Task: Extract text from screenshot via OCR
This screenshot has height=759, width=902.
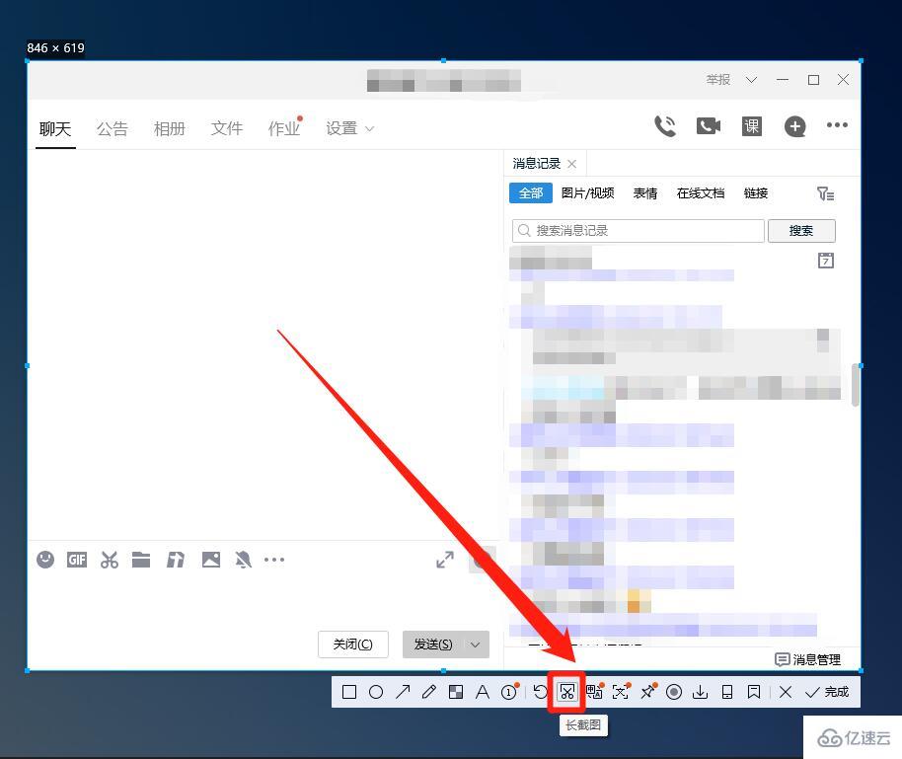Action: [622, 691]
